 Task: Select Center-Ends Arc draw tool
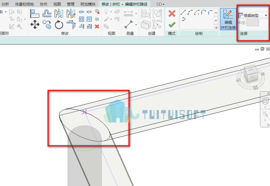point(197,12)
